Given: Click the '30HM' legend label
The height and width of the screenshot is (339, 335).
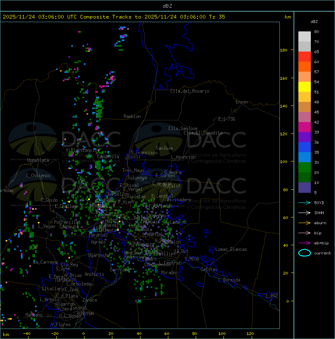Looking at the screenshot, I should (319, 213).
